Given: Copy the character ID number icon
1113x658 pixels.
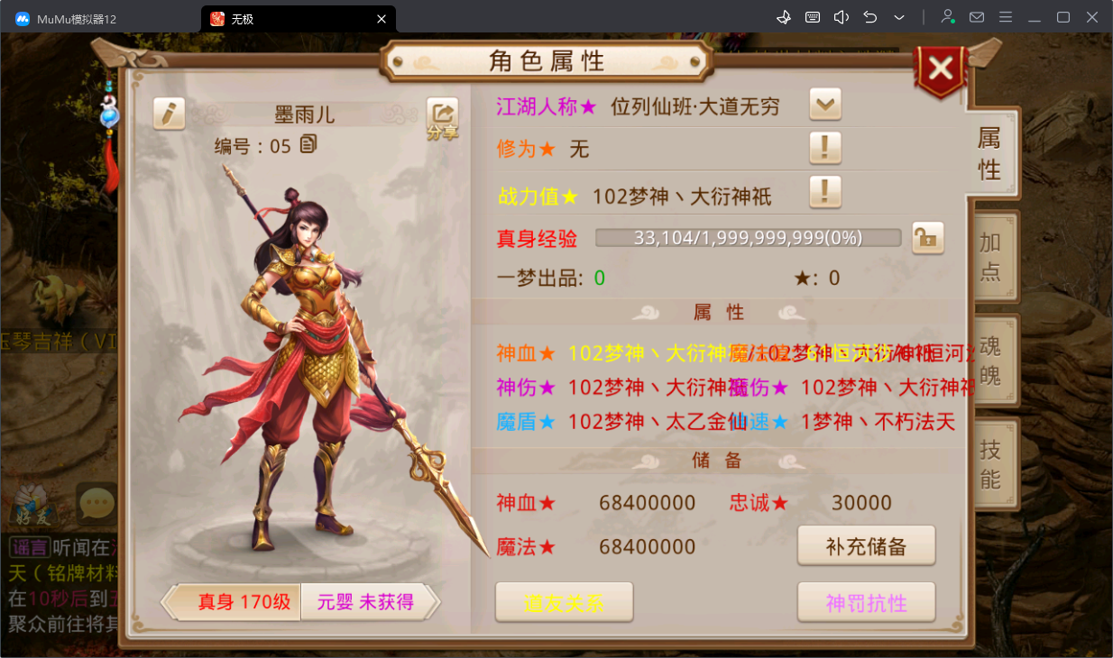Looking at the screenshot, I should click(x=308, y=144).
